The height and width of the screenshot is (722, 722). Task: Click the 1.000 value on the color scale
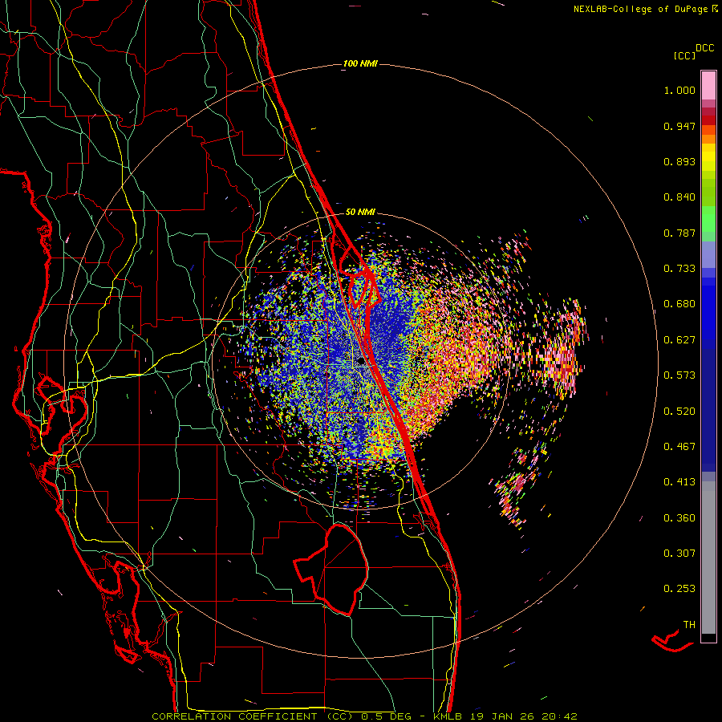click(679, 90)
